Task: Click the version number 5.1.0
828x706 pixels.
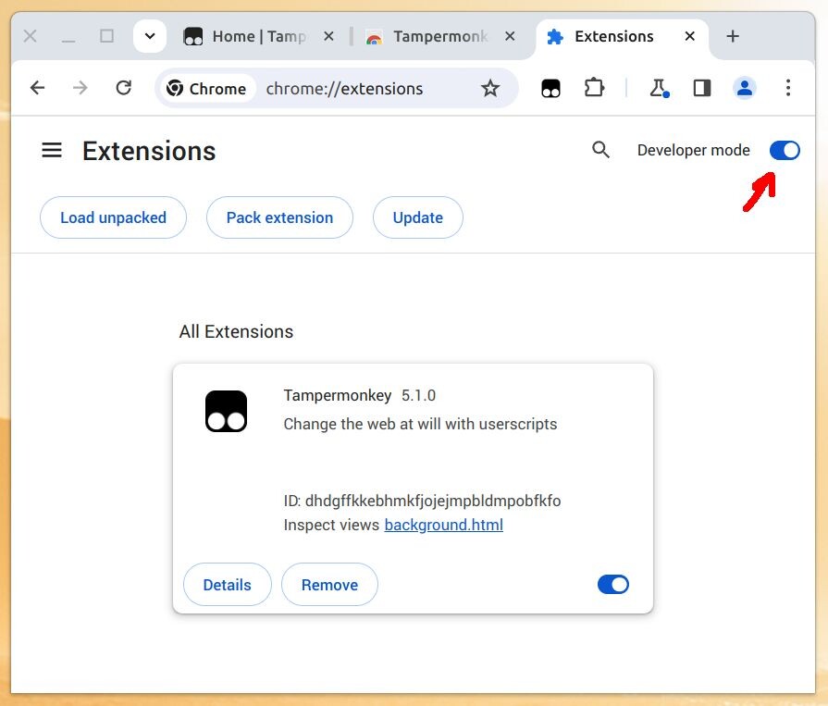Action: (x=418, y=395)
